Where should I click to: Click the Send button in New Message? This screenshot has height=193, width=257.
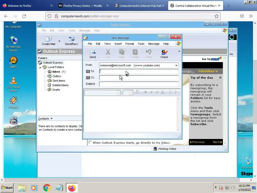93,54
